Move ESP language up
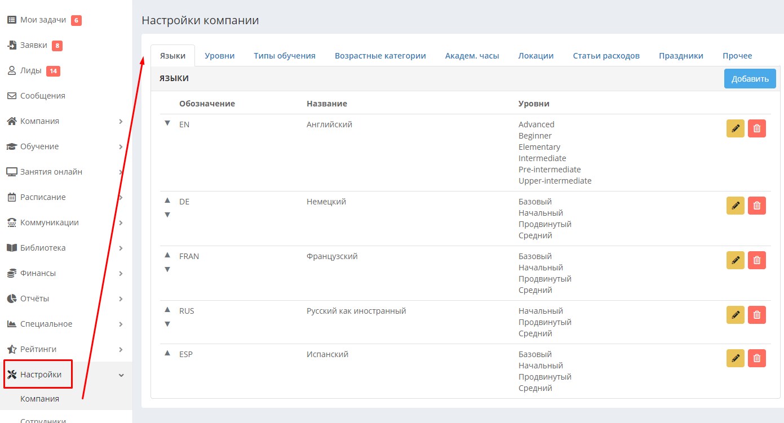This screenshot has height=423, width=784. [x=167, y=353]
